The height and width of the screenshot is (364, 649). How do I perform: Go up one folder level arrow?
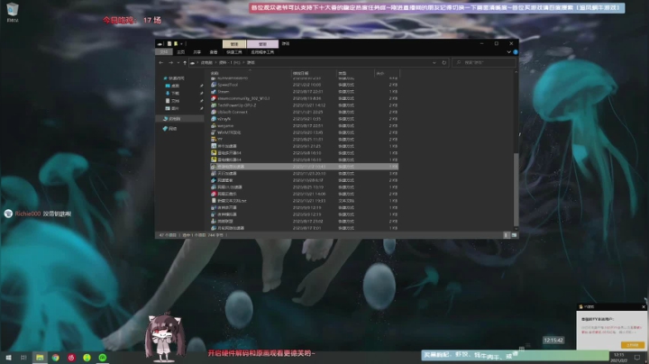tap(185, 62)
